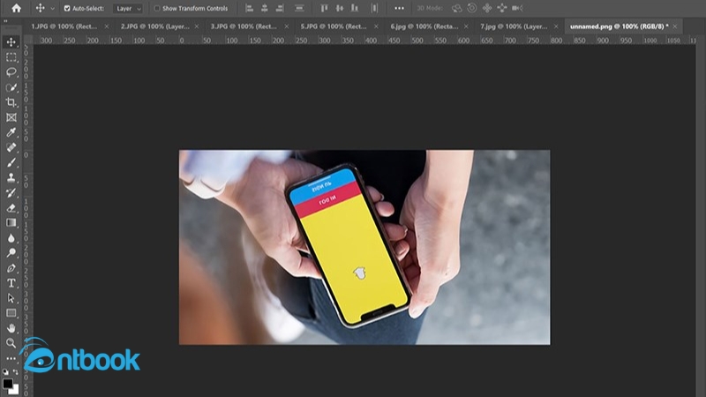This screenshot has width=706, height=397.
Task: Enable the Show Transform Controls checkbox
Action: click(x=157, y=8)
